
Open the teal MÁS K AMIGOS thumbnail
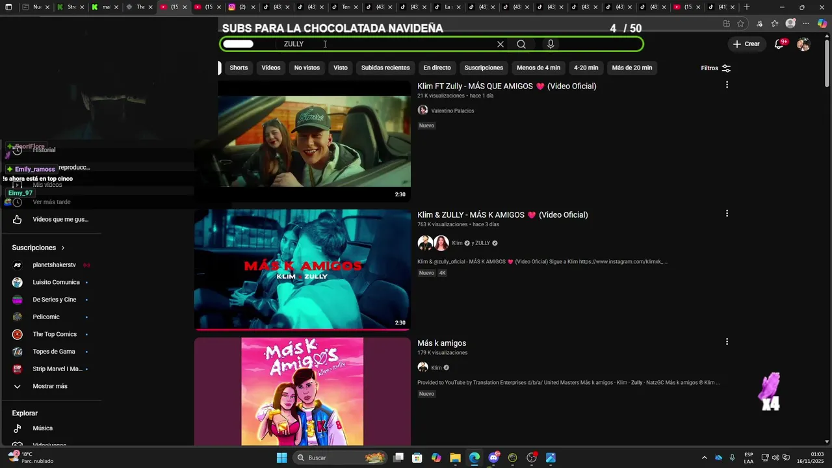click(302, 269)
